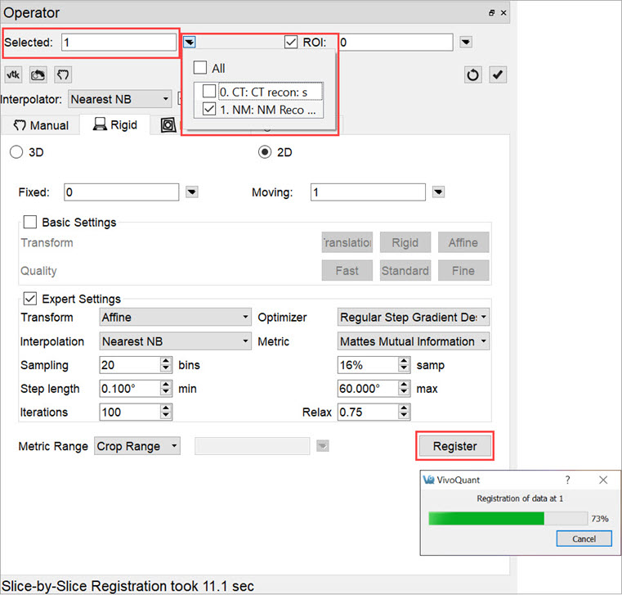Image resolution: width=622 pixels, height=595 pixels.
Task: Click the circular reset arrow icon
Action: [x=473, y=74]
